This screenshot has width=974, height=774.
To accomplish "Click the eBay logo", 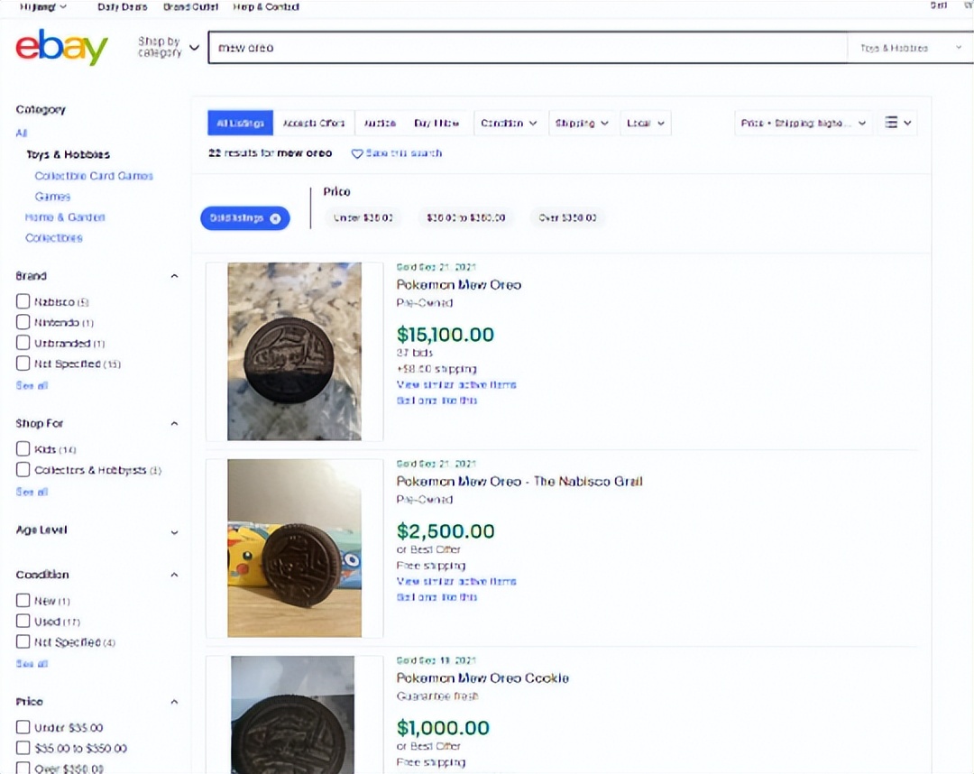I will (61, 47).
